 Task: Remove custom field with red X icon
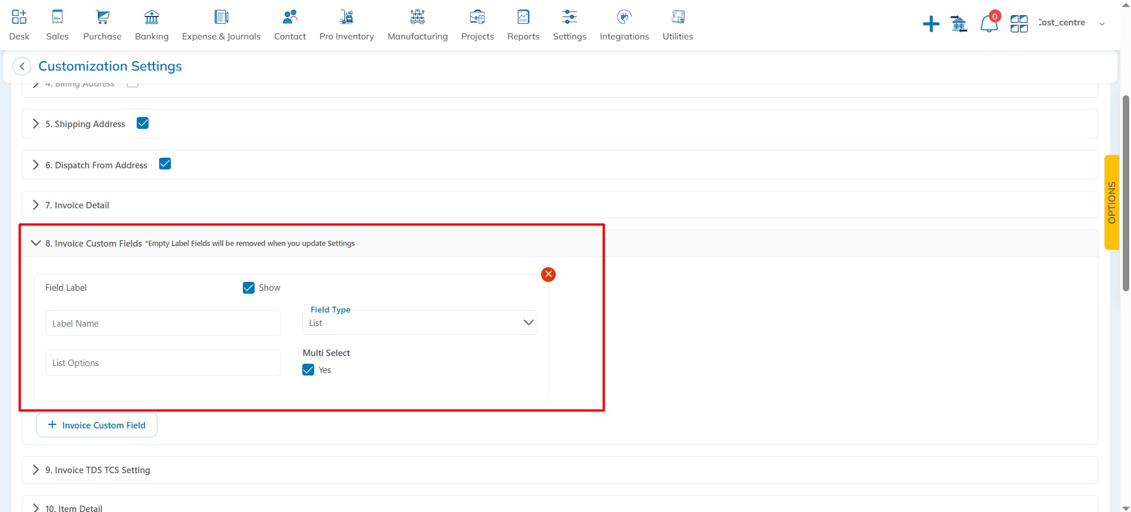pos(548,274)
